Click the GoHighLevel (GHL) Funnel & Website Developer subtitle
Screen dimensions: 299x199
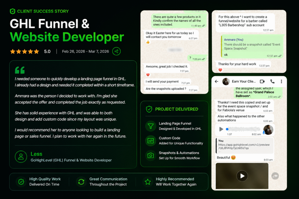pyautogui.click(x=71, y=160)
